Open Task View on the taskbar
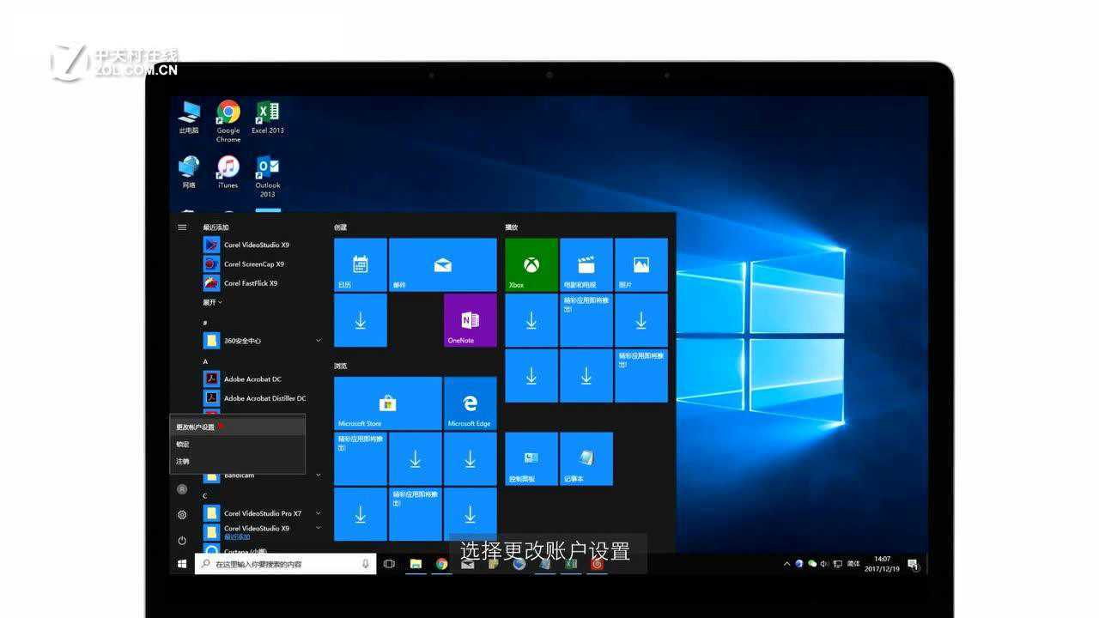 (x=389, y=564)
